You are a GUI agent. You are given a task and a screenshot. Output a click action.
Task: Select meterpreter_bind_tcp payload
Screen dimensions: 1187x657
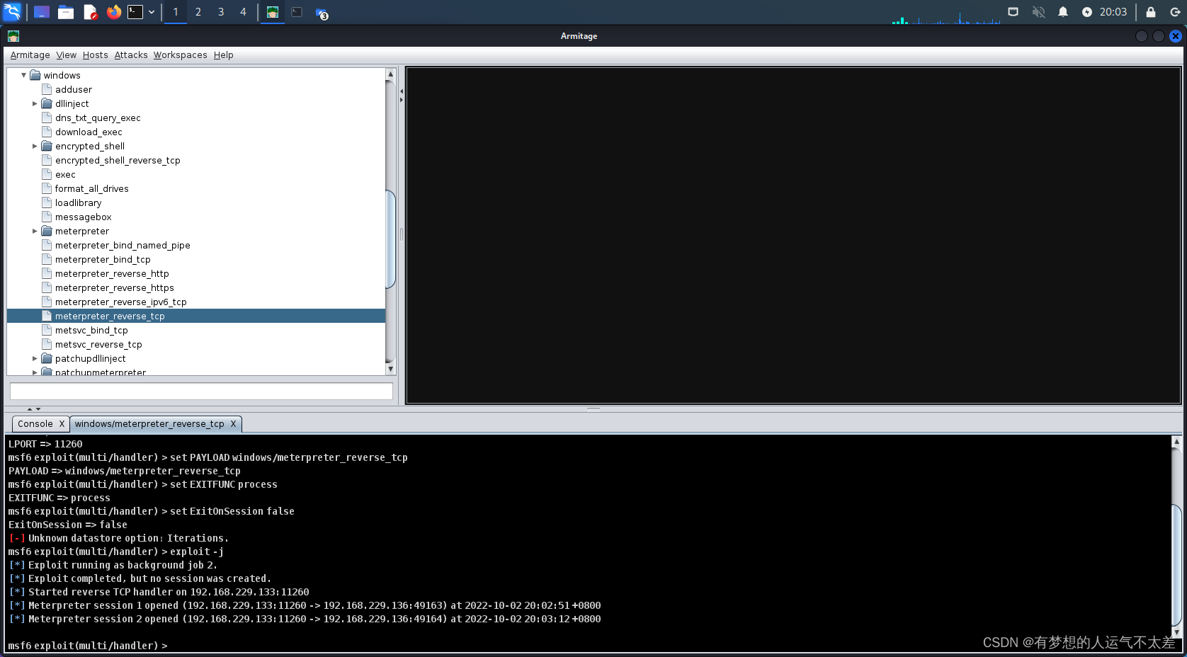(x=103, y=259)
